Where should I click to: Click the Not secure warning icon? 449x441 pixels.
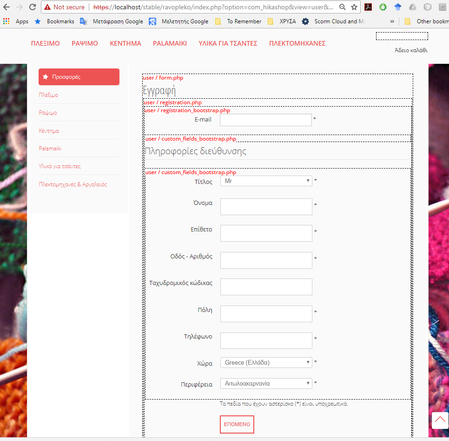tap(47, 7)
